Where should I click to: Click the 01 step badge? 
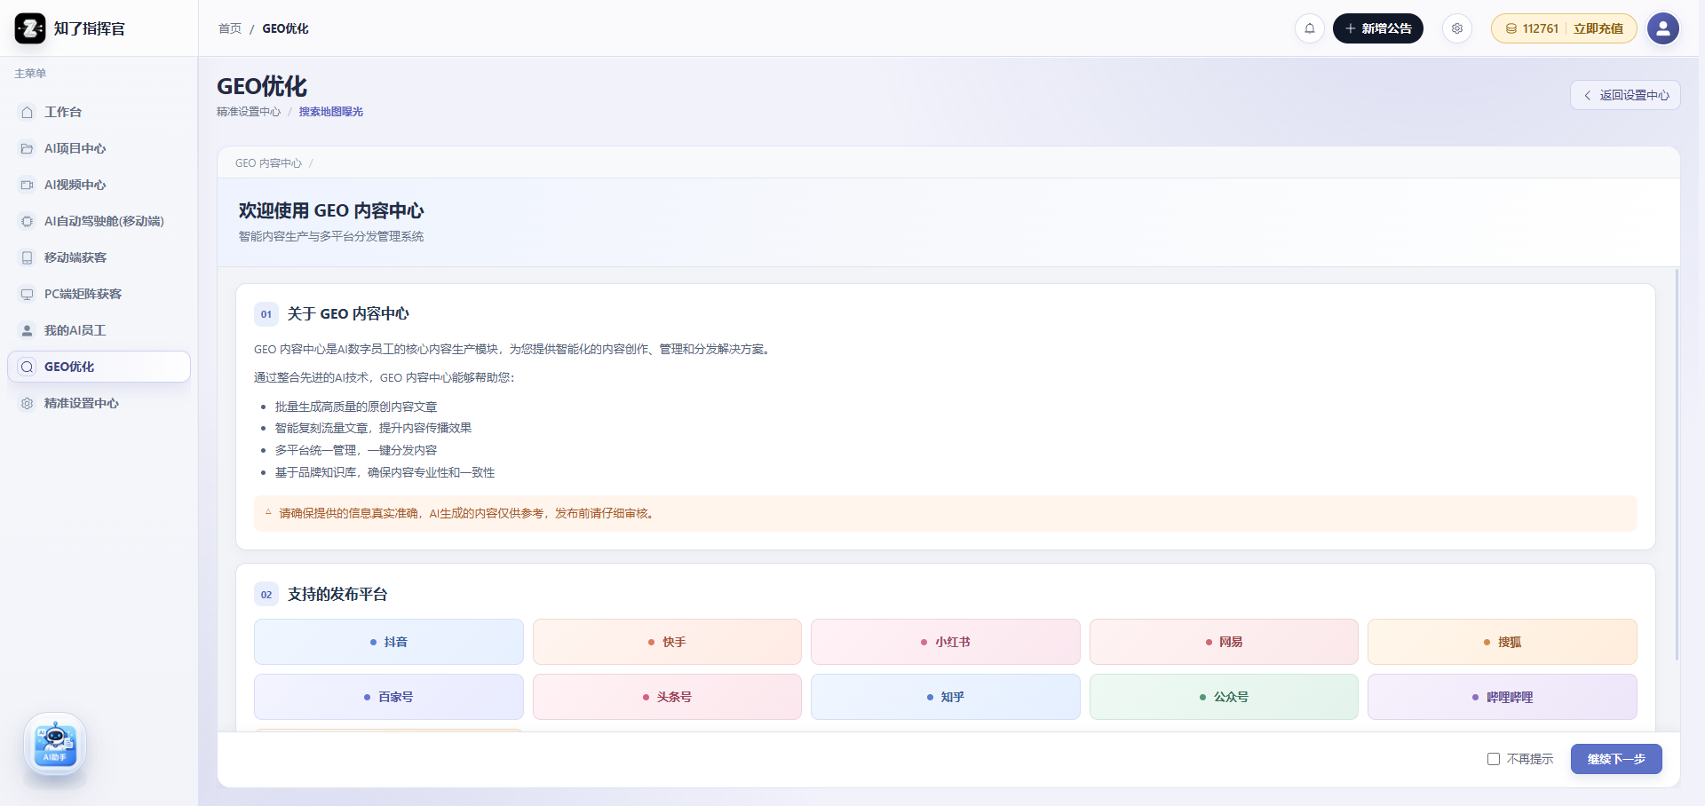[266, 314]
